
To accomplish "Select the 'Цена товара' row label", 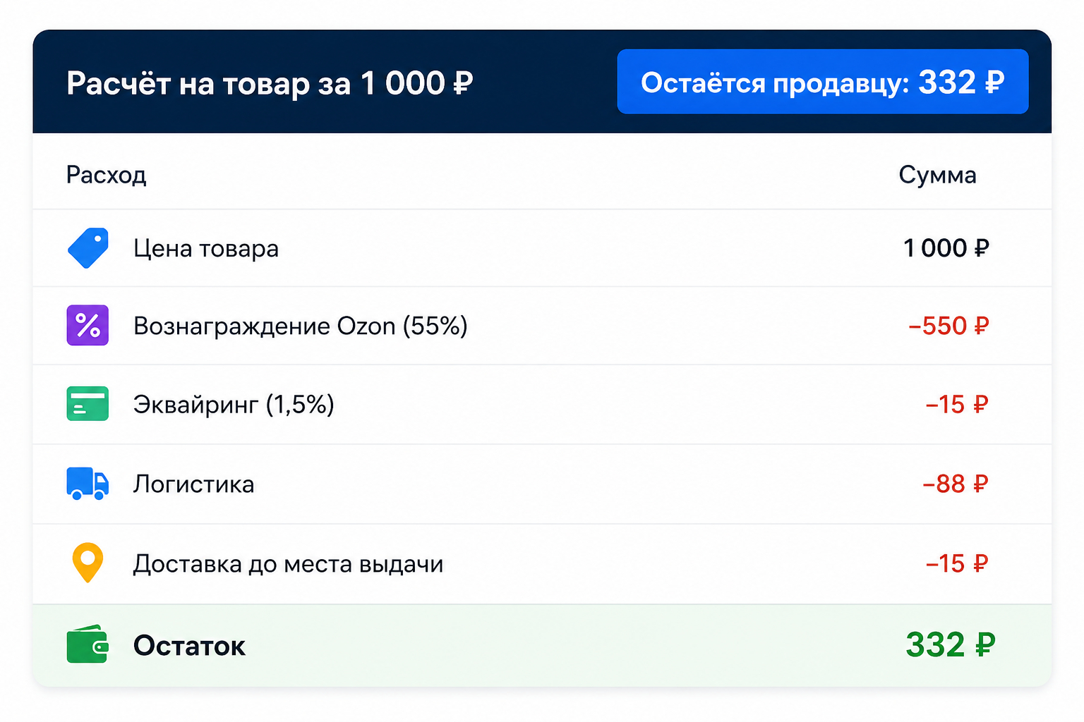I will click(x=206, y=249).
